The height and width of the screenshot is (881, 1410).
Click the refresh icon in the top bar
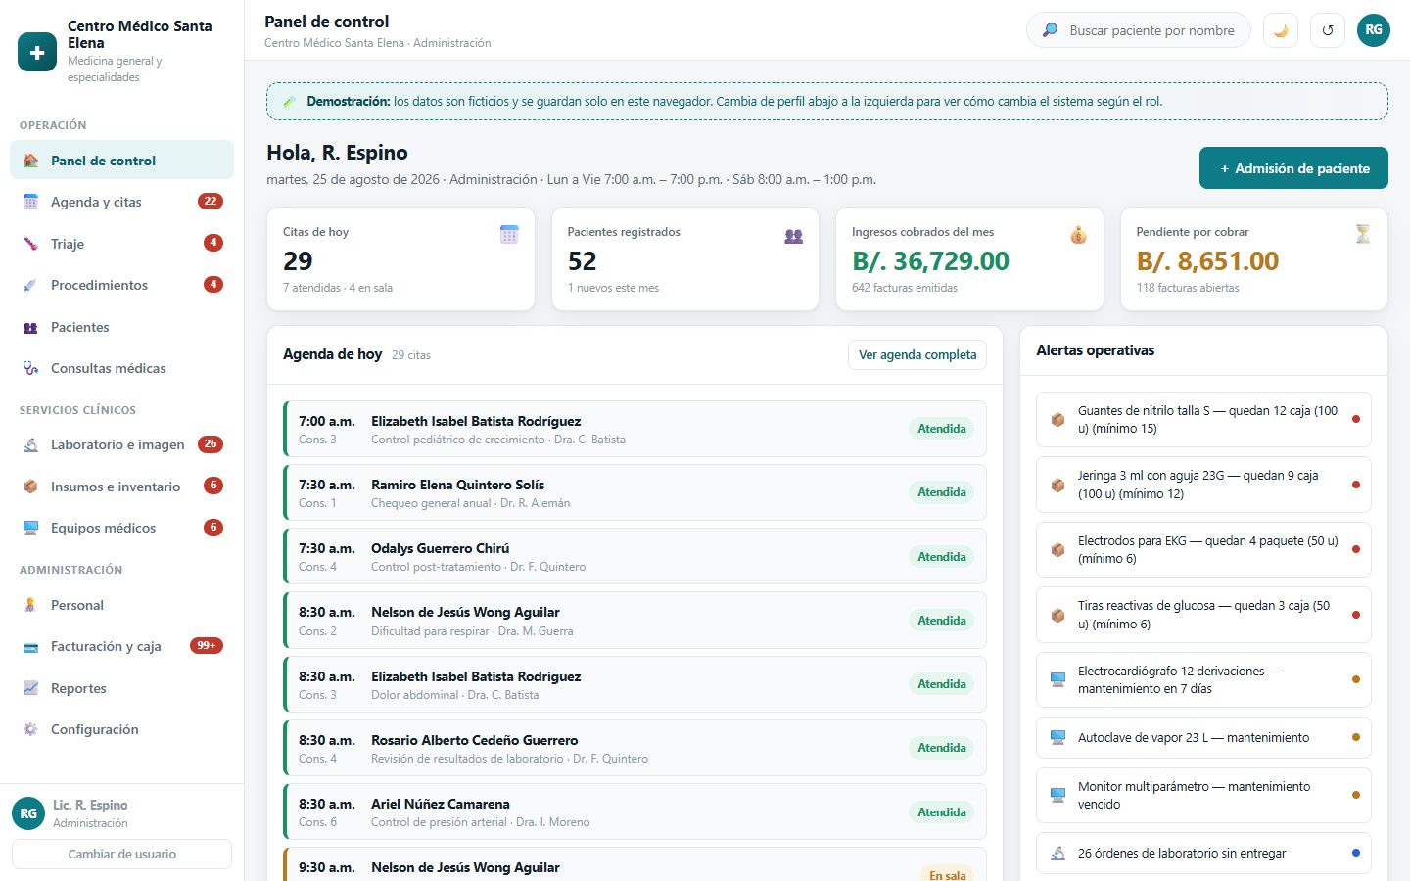(x=1328, y=30)
